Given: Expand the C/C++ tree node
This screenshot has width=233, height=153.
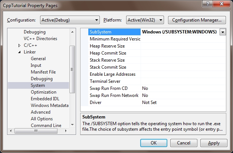Looking at the screenshot, I should [x=19, y=45].
